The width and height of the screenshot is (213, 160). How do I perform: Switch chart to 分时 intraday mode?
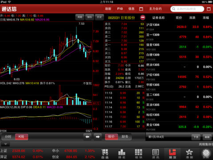8,136
